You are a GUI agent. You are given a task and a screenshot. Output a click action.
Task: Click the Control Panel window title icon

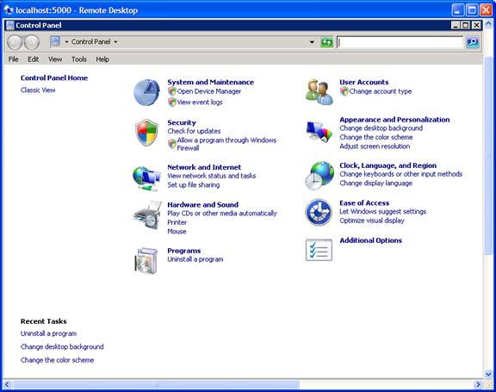click(x=10, y=25)
